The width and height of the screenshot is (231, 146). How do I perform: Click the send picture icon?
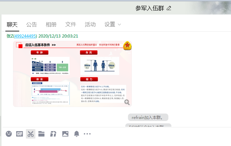[65, 134]
